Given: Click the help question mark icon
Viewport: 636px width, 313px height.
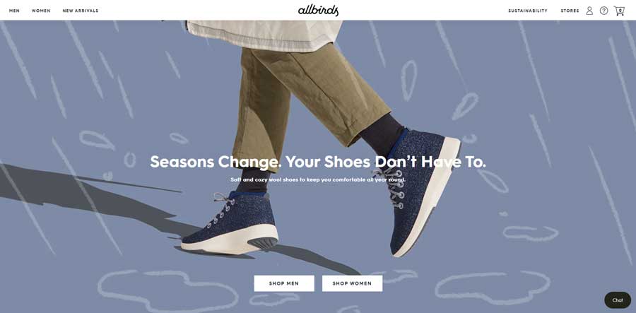Looking at the screenshot, I should point(604,11).
